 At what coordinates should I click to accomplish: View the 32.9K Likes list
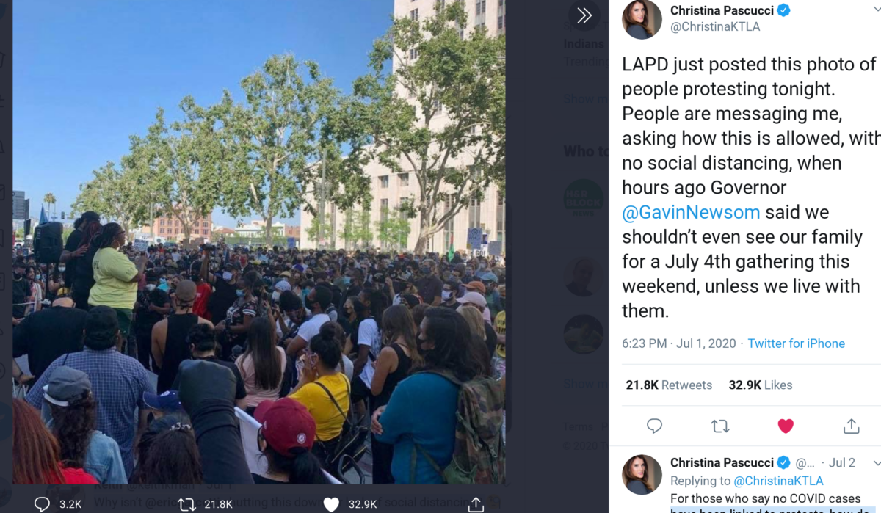coord(761,385)
